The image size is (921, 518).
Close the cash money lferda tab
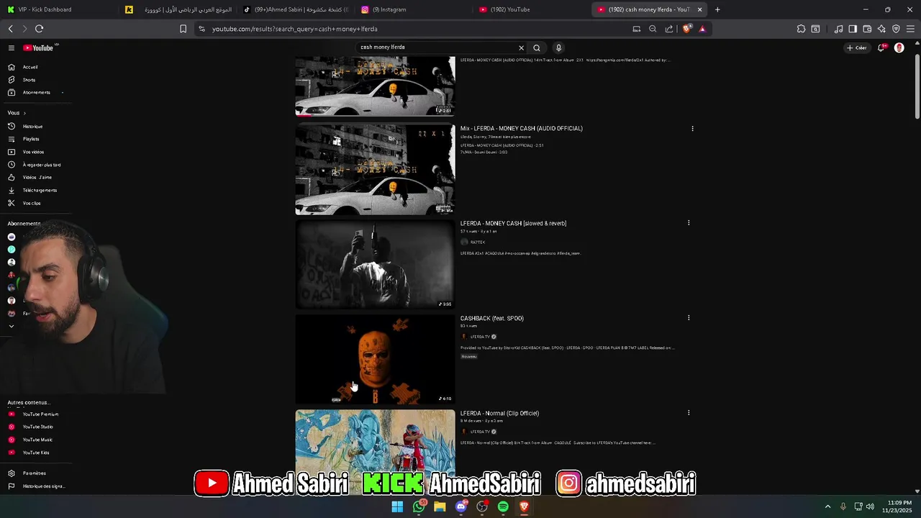(x=699, y=9)
